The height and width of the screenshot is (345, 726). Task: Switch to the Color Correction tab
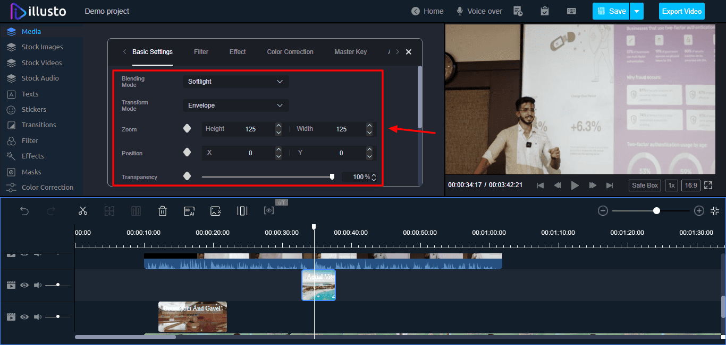(x=290, y=52)
